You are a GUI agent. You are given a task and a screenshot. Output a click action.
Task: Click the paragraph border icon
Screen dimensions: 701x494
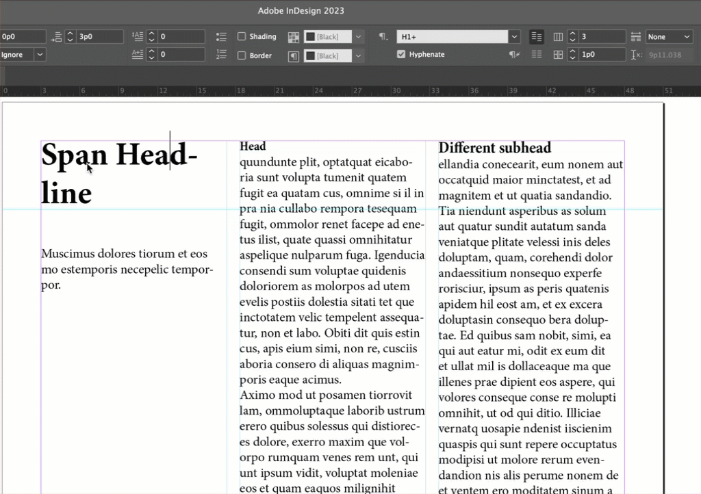[294, 56]
